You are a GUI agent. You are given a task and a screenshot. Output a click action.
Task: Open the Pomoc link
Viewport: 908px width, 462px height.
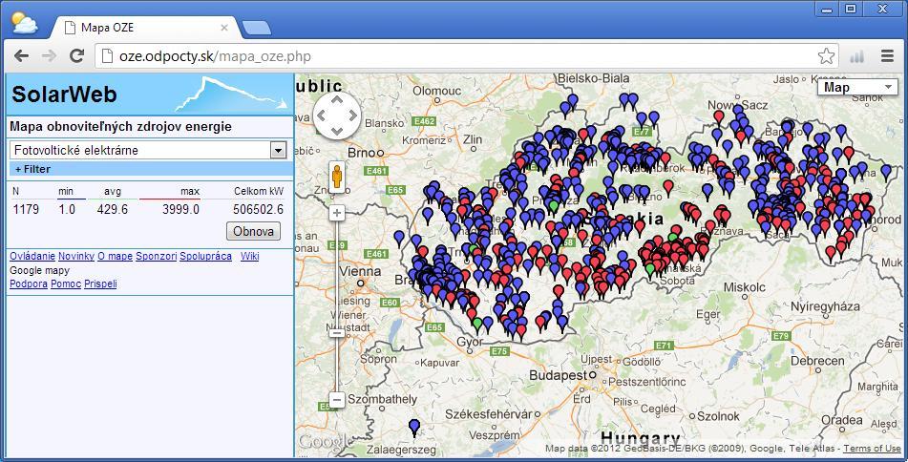66,283
